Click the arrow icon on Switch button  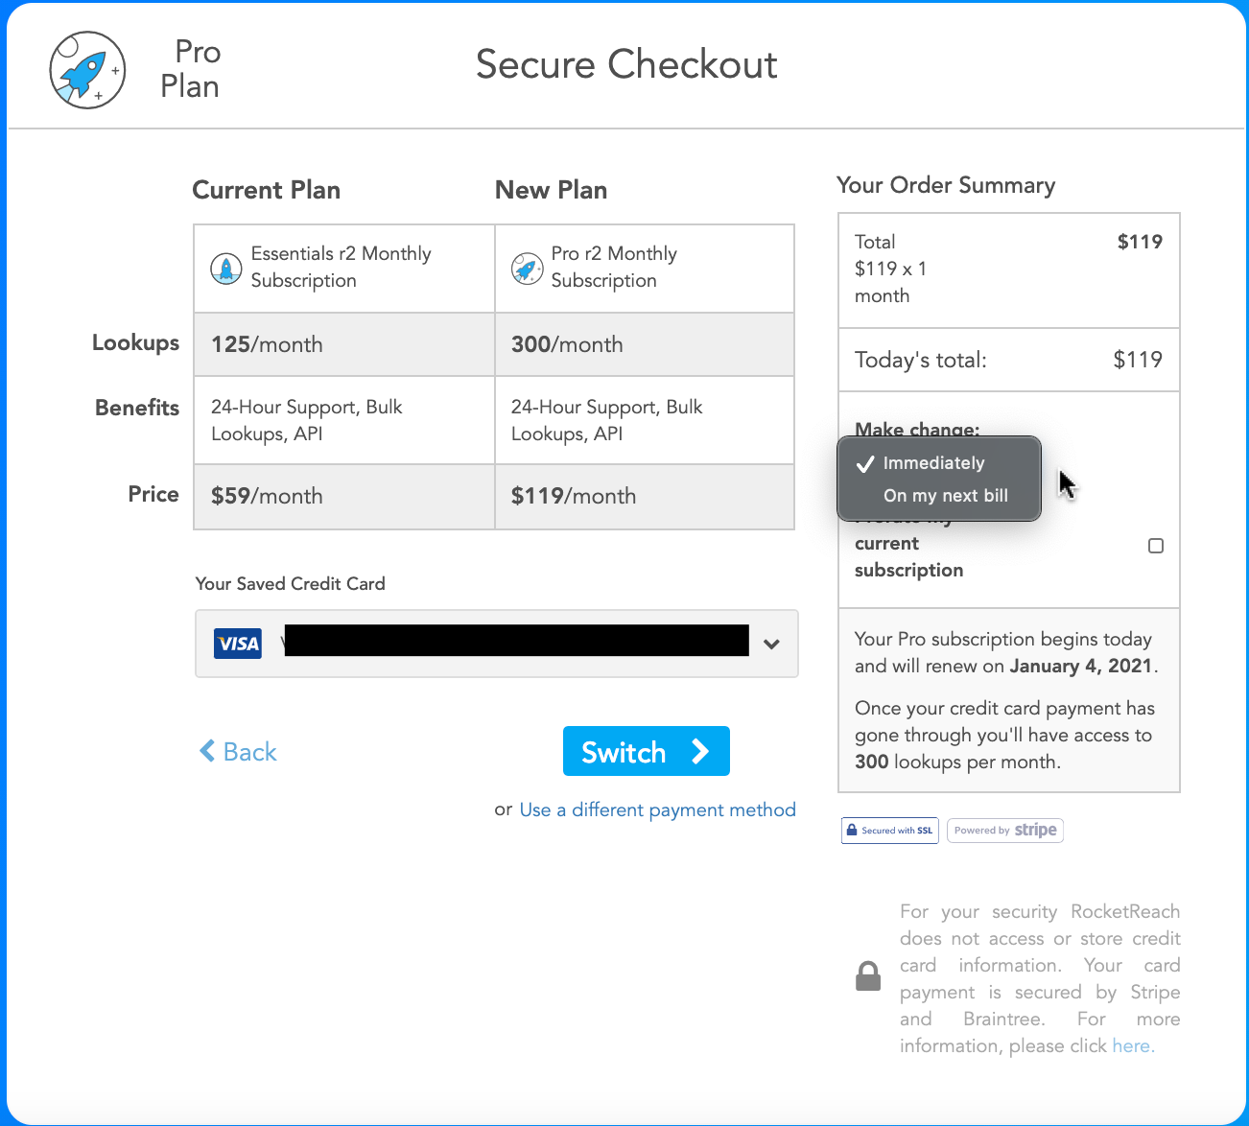click(700, 752)
